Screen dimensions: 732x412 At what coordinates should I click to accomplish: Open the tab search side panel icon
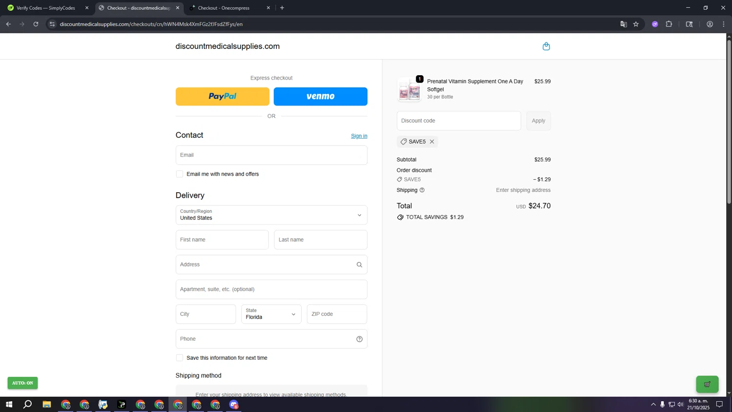[690, 24]
